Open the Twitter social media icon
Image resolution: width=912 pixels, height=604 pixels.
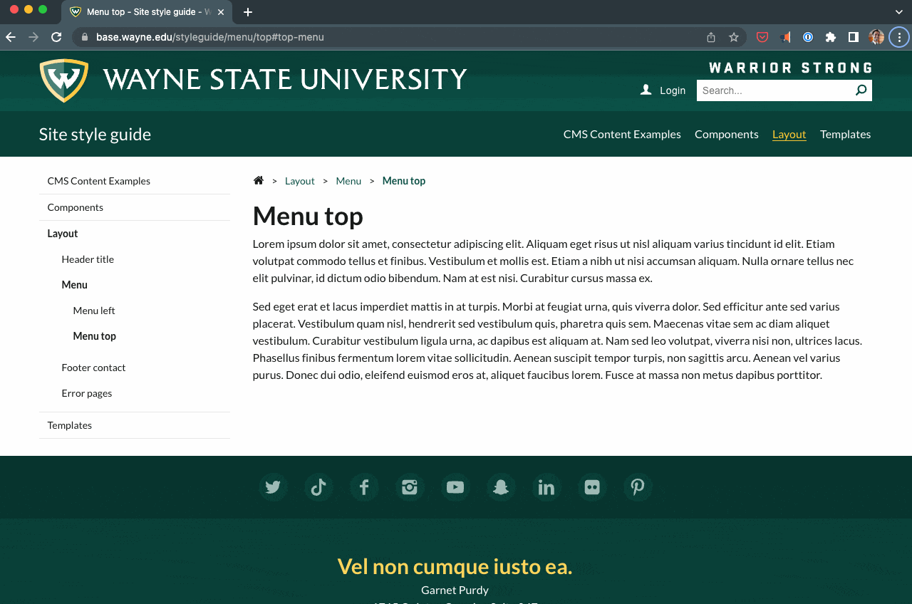[273, 487]
